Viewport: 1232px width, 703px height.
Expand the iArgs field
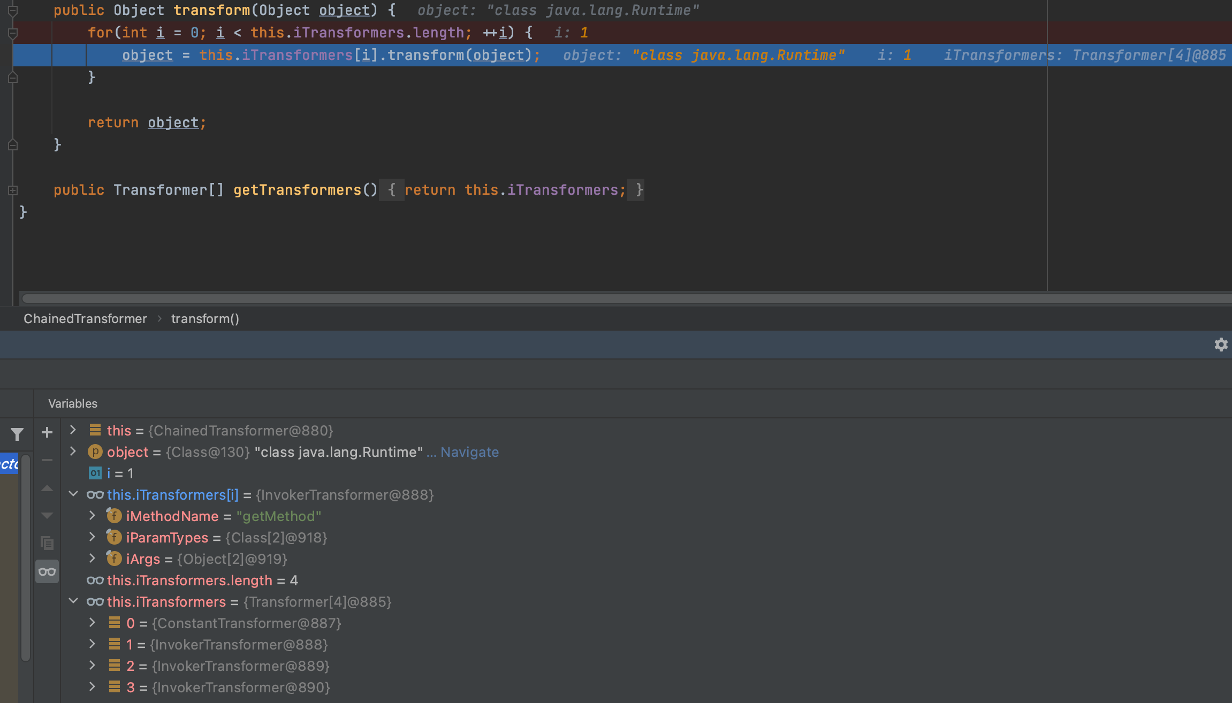92,559
